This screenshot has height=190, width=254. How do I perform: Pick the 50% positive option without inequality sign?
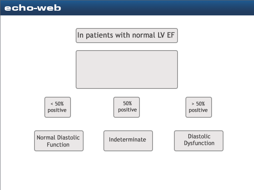[127, 107]
